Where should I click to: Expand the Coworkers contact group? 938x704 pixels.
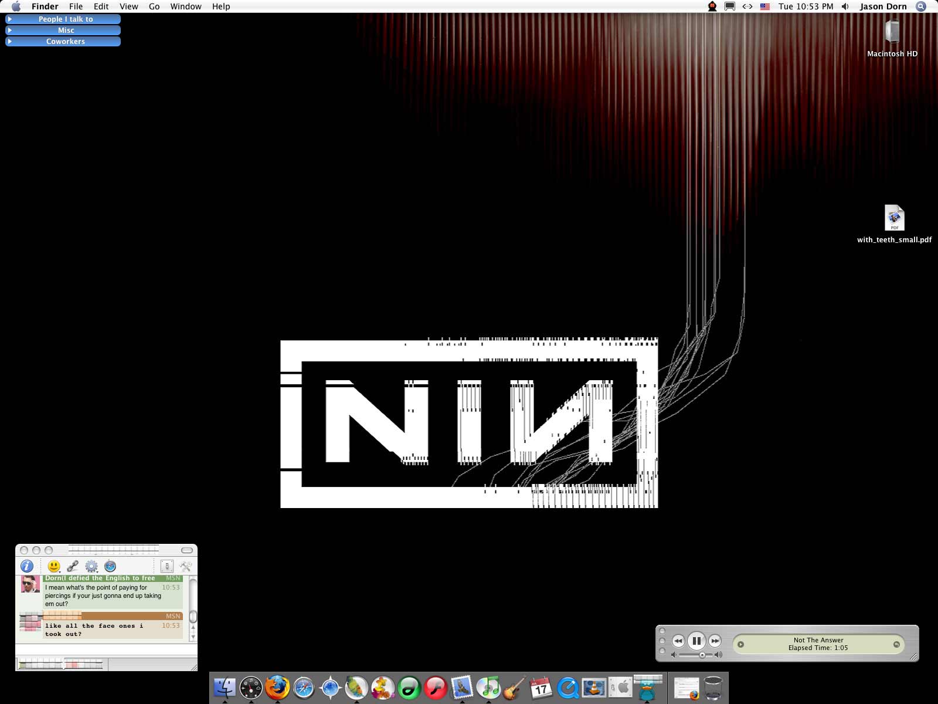point(9,42)
